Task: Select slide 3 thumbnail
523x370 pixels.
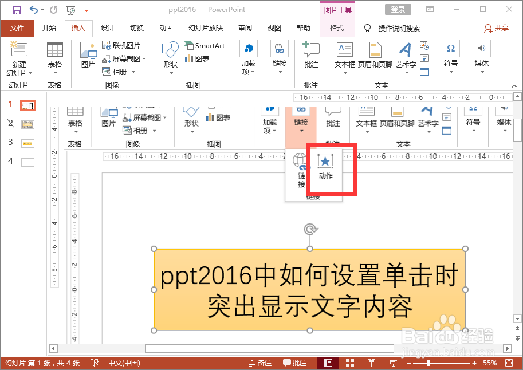Action: [x=28, y=143]
